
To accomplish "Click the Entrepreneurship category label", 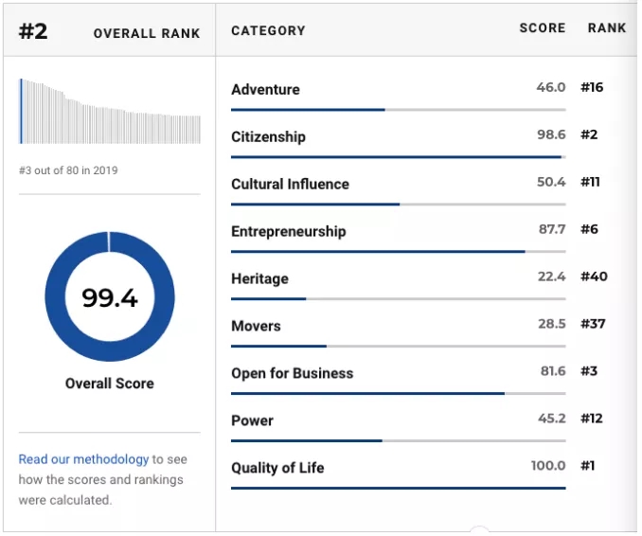I will click(x=289, y=231).
